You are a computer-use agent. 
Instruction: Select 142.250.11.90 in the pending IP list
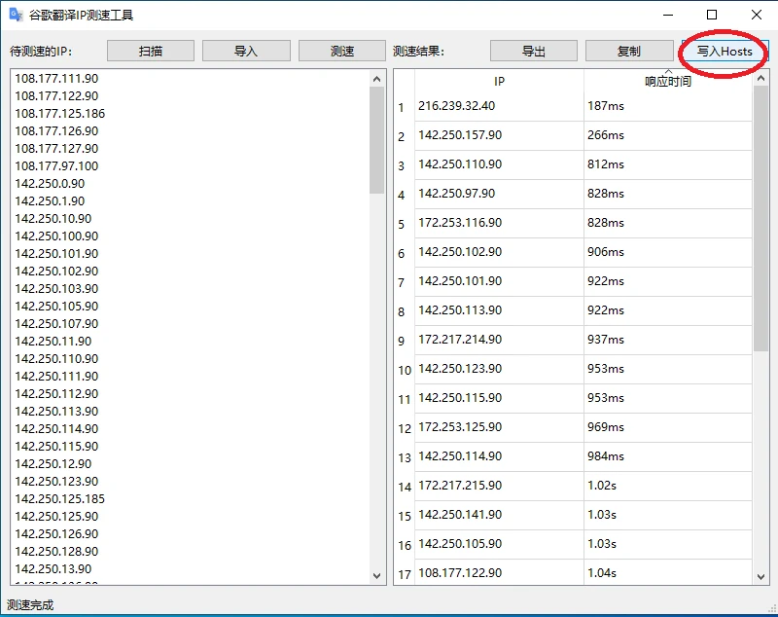point(53,341)
